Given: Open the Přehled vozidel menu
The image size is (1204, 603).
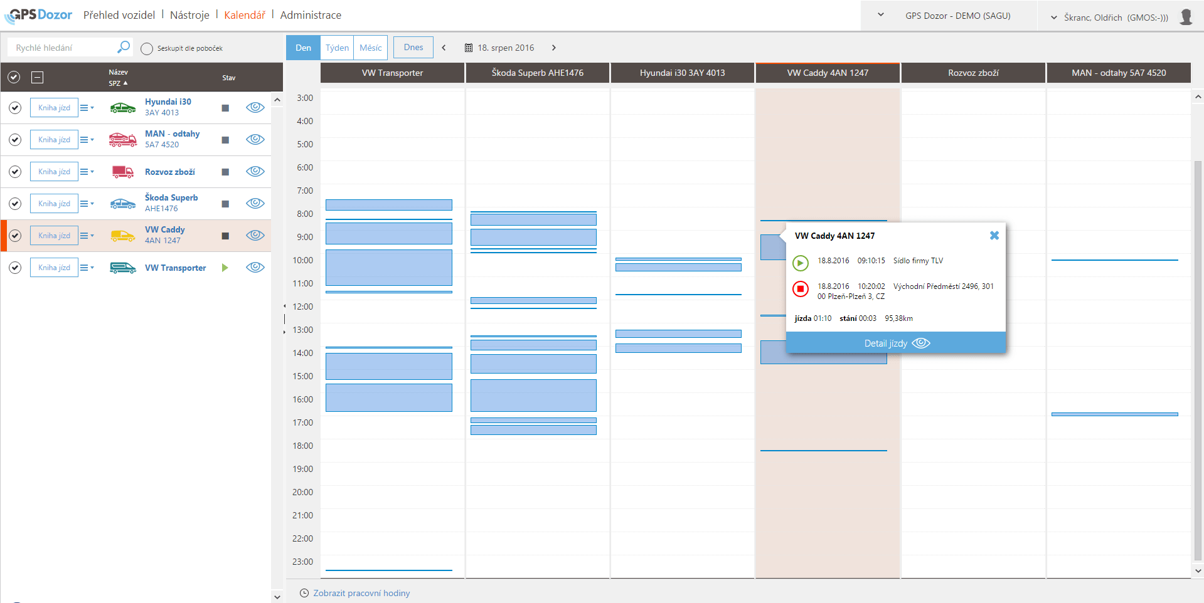Looking at the screenshot, I should coord(119,15).
